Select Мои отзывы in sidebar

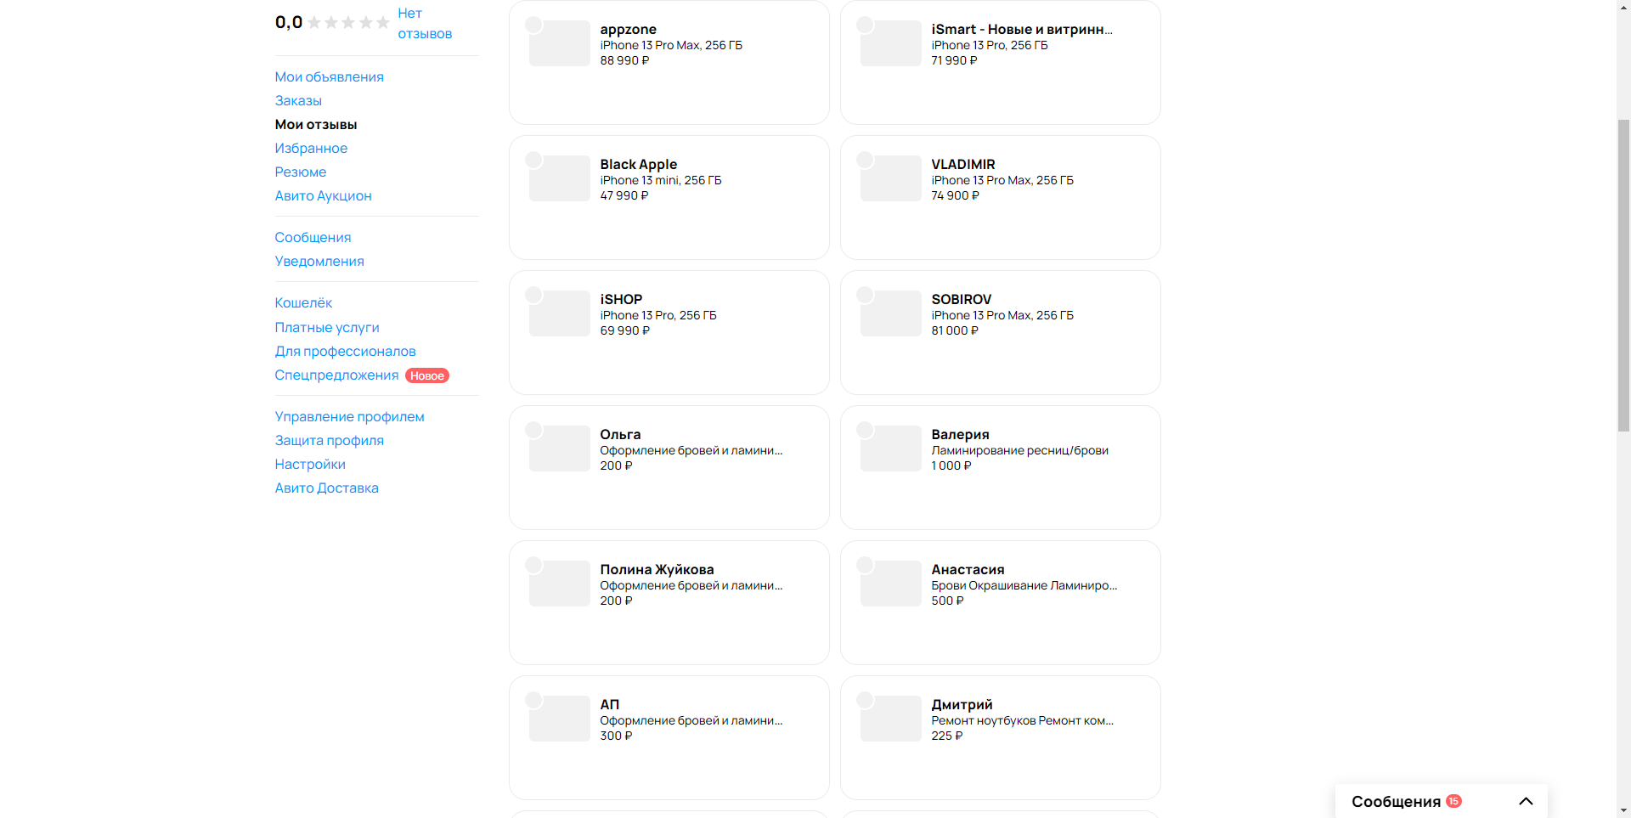pos(316,124)
